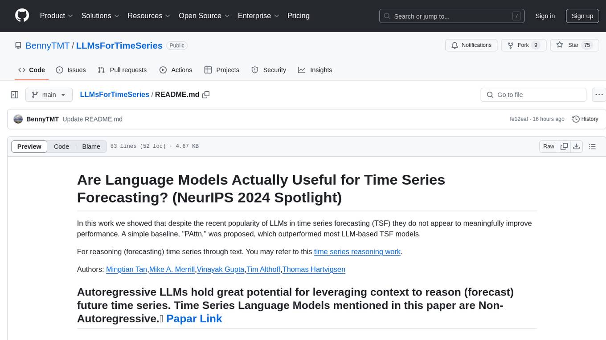The width and height of the screenshot is (606, 340).
Task: Switch to the Issues tab
Action: [71, 70]
